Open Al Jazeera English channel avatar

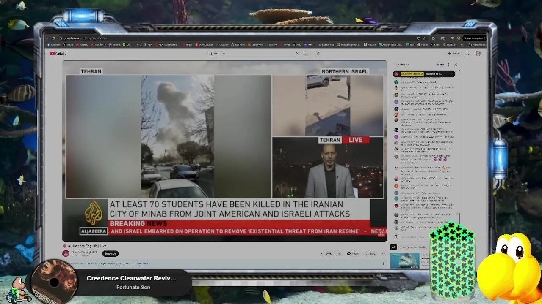pos(66,253)
